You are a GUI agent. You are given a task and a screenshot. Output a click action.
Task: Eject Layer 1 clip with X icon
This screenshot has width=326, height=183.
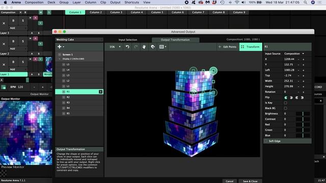(x=4, y=65)
